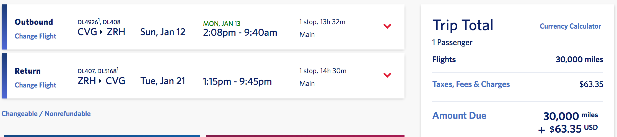617x137 pixels.
Task: Open the Currency Calculator link
Action: pyautogui.click(x=570, y=26)
